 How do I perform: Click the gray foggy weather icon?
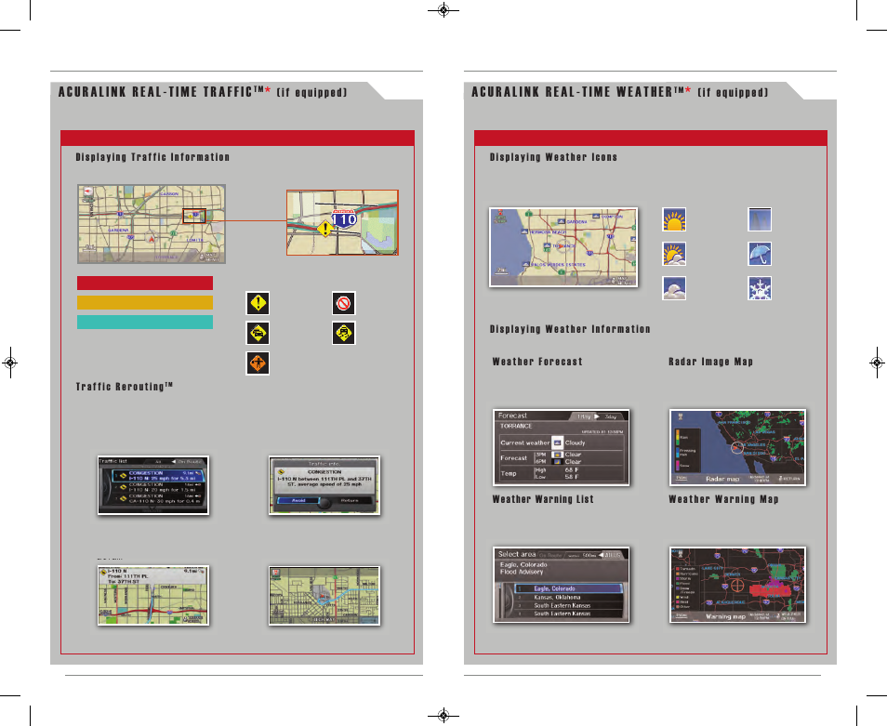pos(760,219)
